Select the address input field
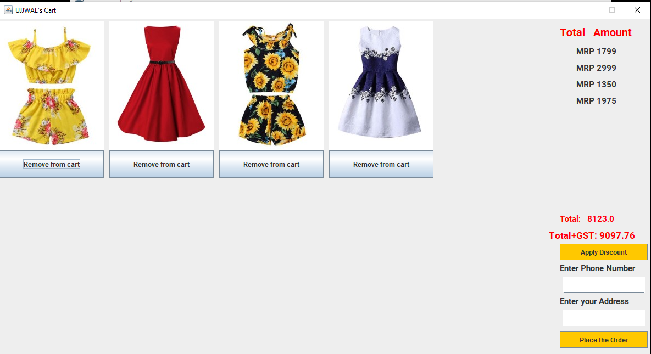Screen dimensions: 651x354 [603, 317]
